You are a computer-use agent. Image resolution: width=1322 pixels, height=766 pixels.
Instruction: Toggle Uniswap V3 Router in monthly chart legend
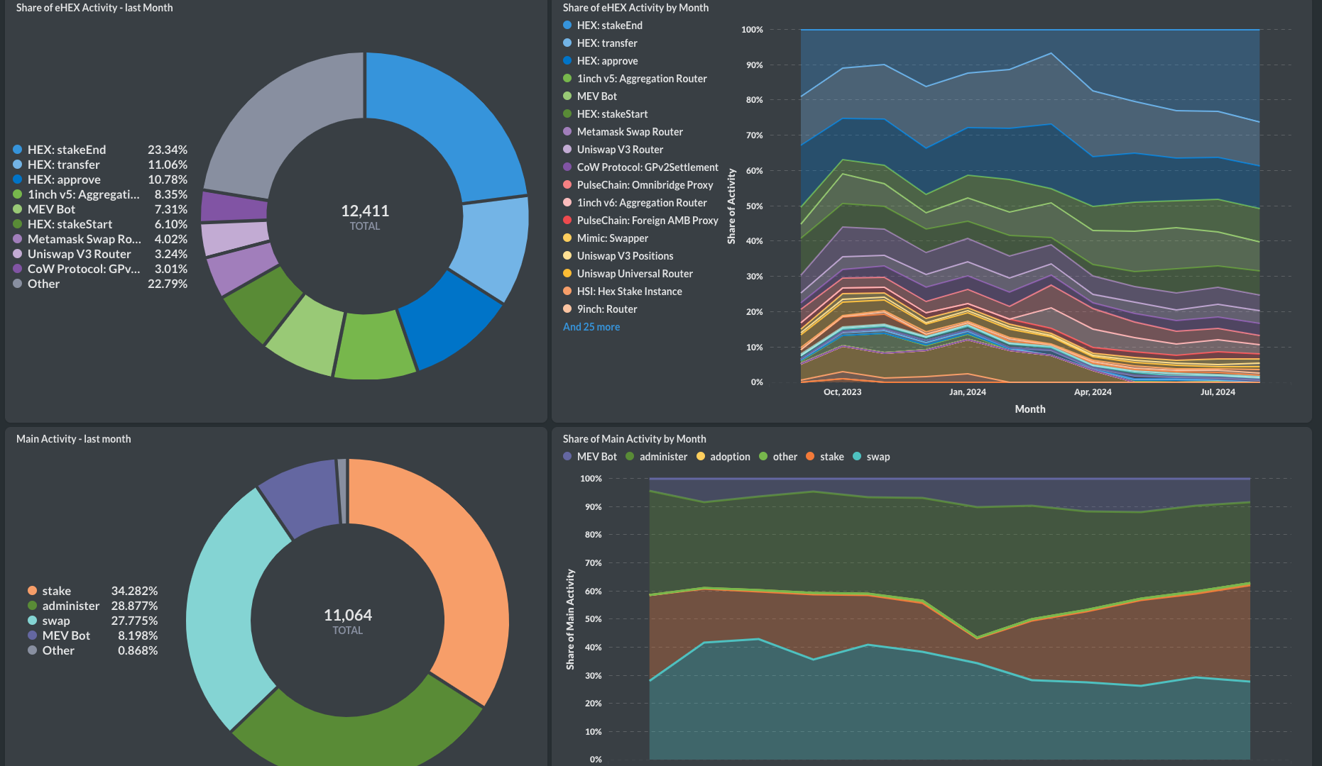(x=613, y=150)
